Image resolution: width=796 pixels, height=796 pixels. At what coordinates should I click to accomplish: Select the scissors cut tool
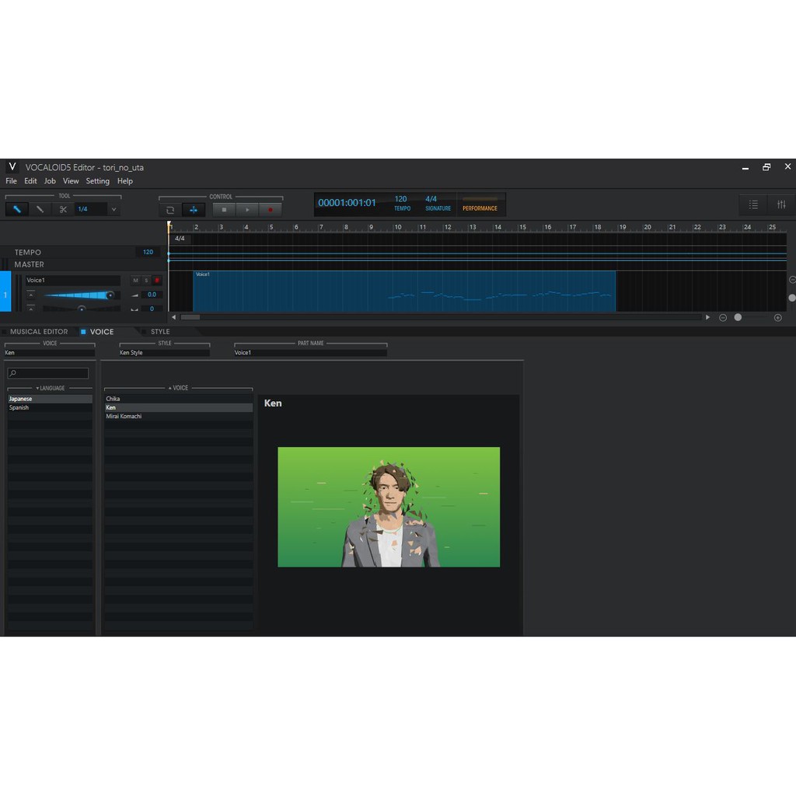coord(63,209)
